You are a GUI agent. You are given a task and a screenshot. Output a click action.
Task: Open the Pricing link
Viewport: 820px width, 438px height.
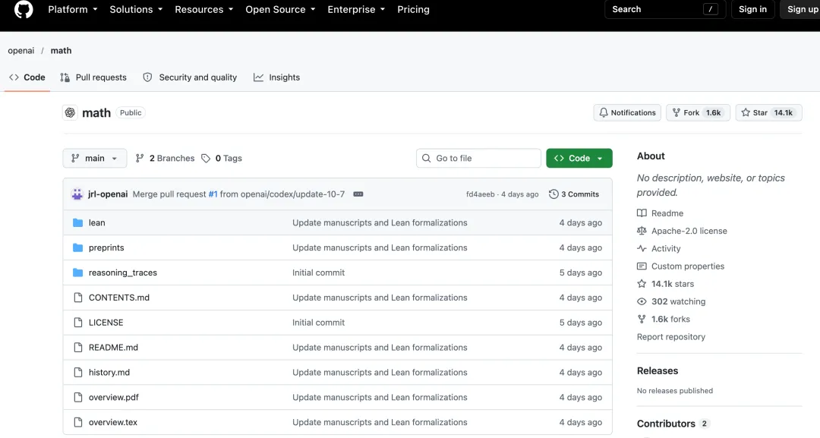[x=413, y=9]
